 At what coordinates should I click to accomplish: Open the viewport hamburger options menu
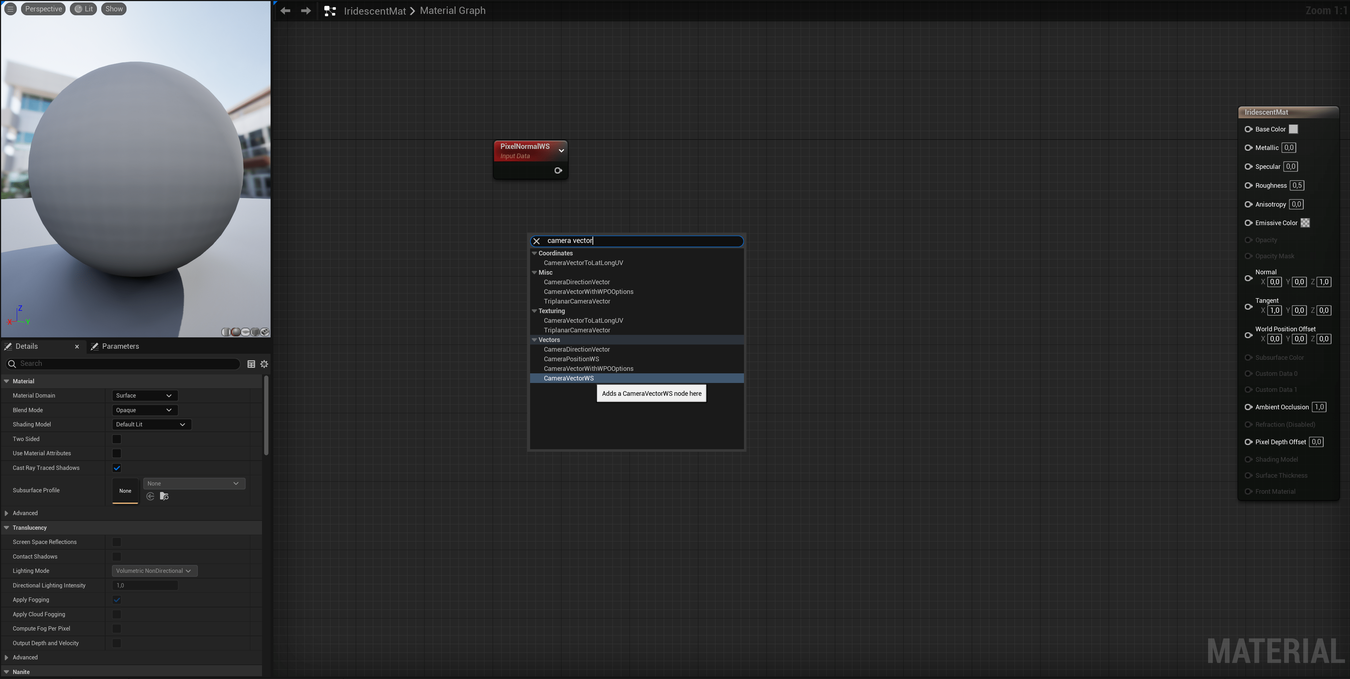pyautogui.click(x=10, y=9)
